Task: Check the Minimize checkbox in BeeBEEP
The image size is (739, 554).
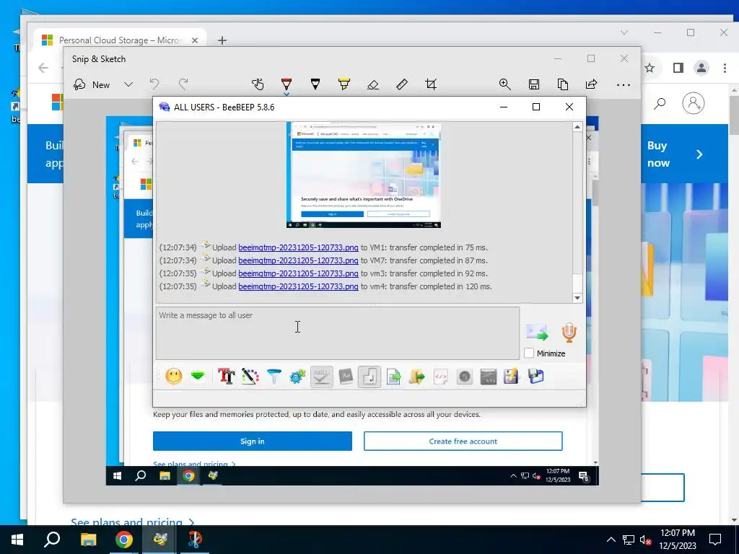Action: click(x=529, y=353)
